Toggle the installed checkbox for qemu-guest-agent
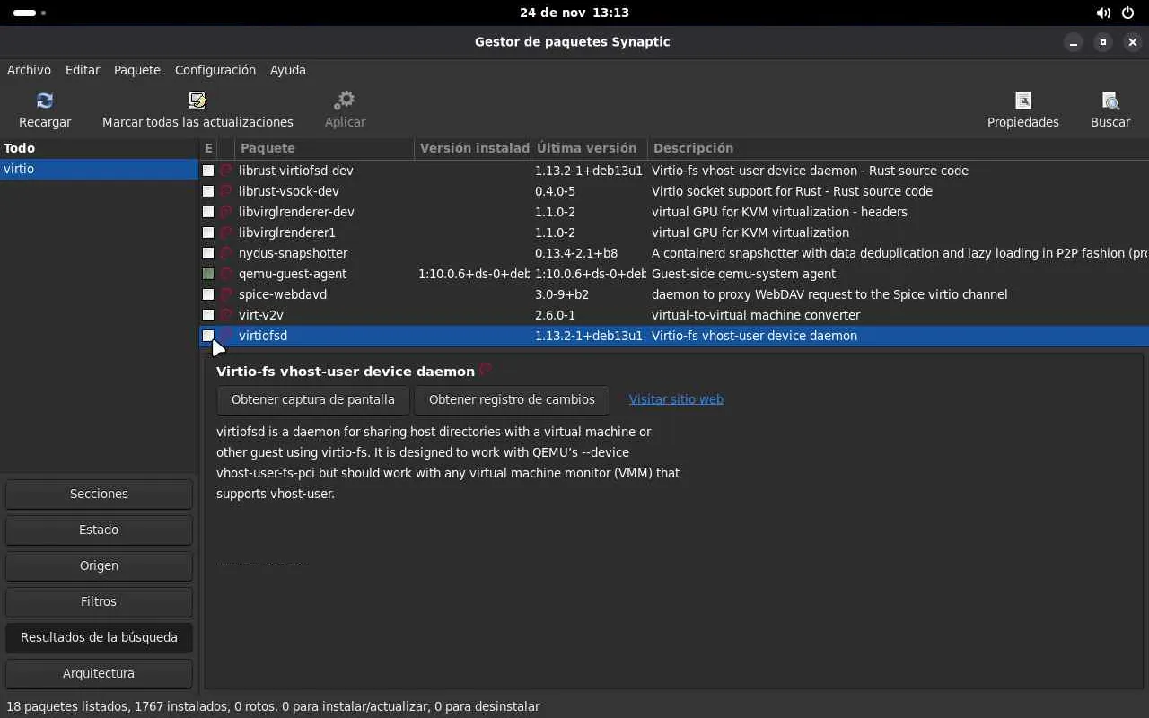1149x718 pixels. (208, 274)
